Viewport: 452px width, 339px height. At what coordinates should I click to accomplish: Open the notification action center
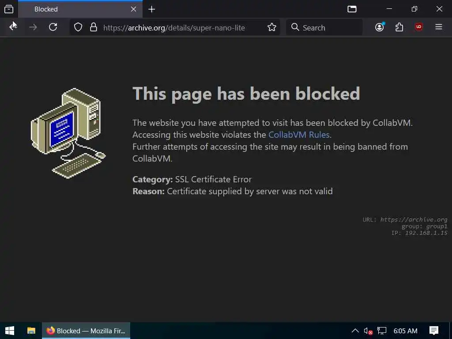point(434,331)
